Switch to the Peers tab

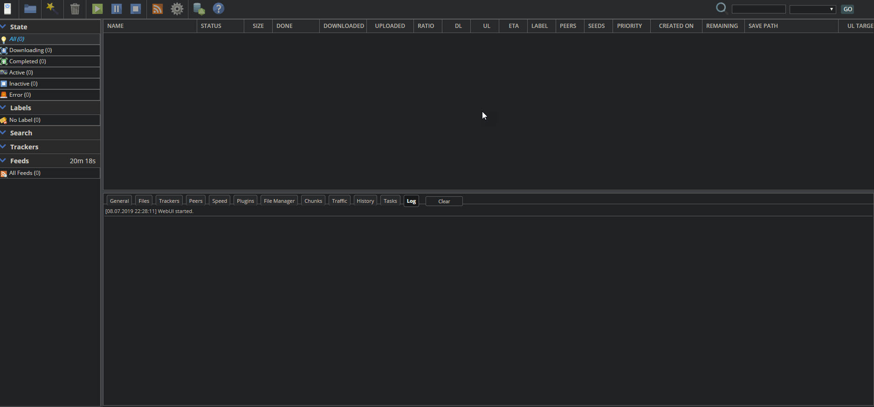pyautogui.click(x=196, y=201)
